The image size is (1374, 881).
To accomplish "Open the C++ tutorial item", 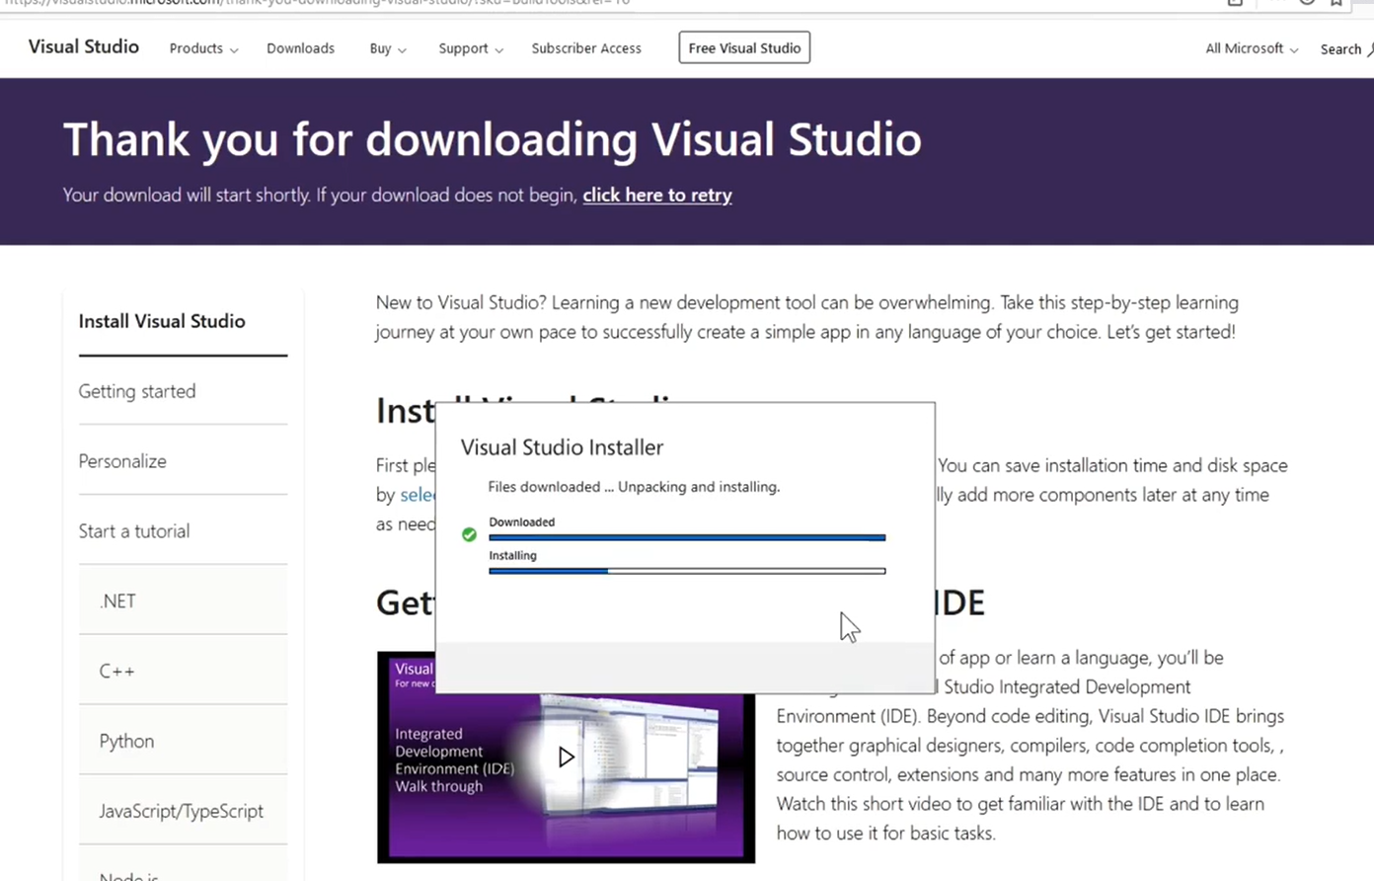I will (x=116, y=672).
